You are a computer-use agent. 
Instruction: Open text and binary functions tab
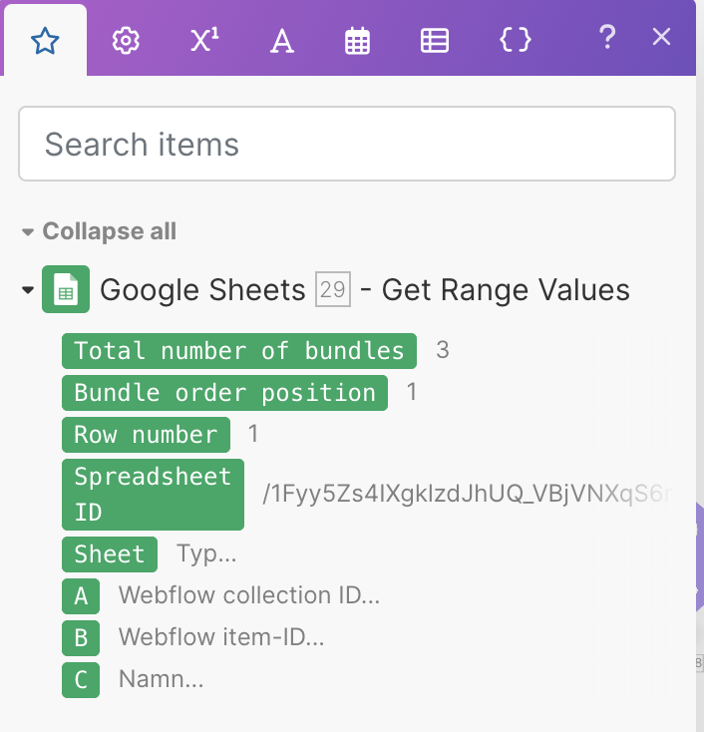(x=282, y=41)
